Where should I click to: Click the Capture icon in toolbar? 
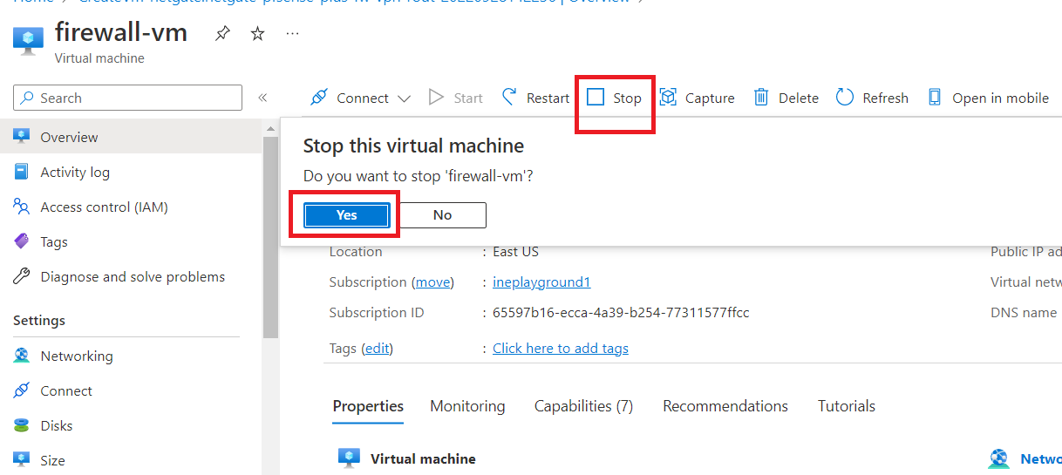[x=669, y=98]
